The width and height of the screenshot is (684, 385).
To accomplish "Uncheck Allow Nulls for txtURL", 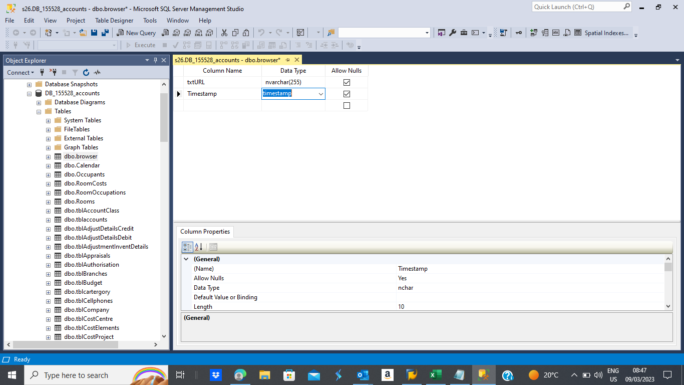I will 347,82.
